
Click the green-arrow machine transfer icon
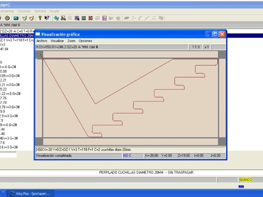(x=24, y=18)
